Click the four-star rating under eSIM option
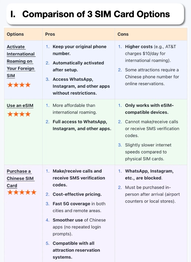This screenshot has width=191, height=262. [19, 114]
